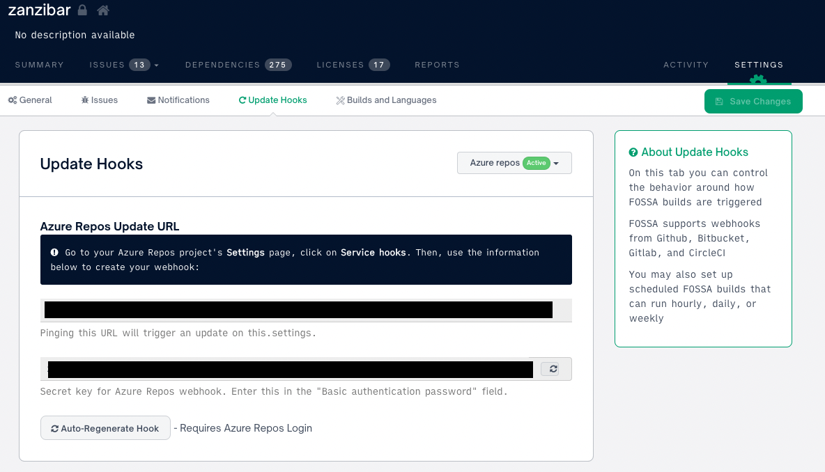Click the lock icon beside zanzibar
Viewport: 825px width, 472px height.
click(82, 10)
